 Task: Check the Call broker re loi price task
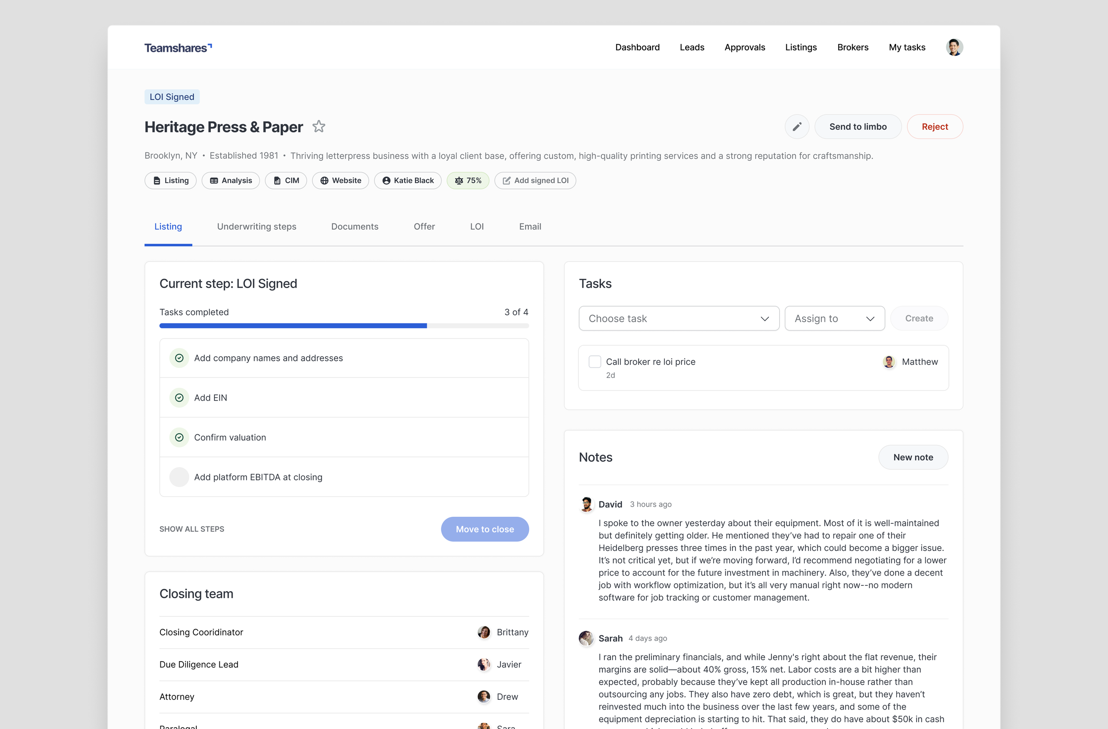coord(594,362)
